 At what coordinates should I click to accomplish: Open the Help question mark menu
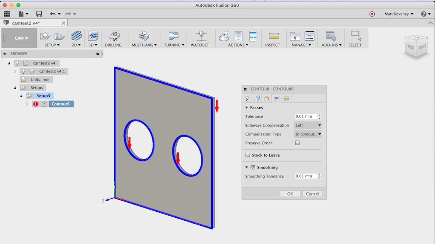425,14
